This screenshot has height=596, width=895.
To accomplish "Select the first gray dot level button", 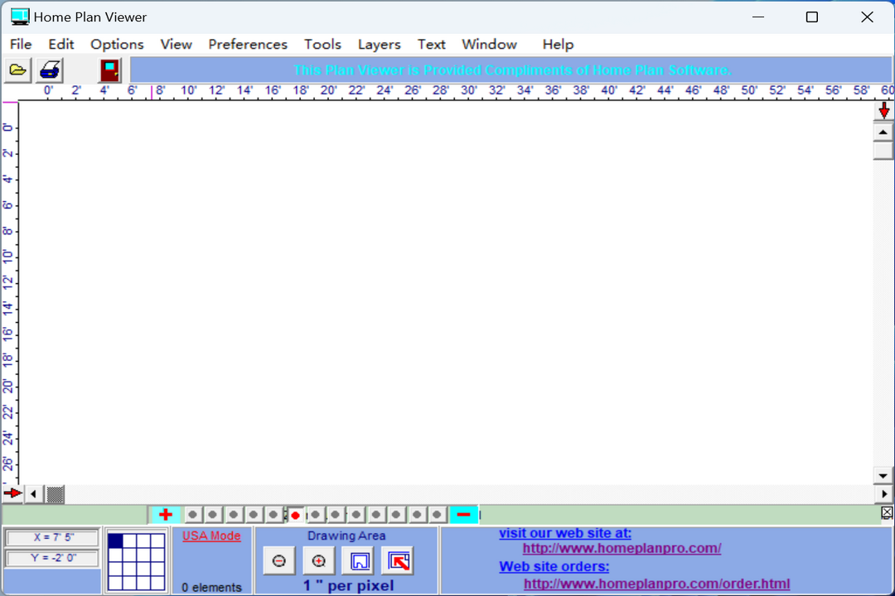I will point(192,515).
